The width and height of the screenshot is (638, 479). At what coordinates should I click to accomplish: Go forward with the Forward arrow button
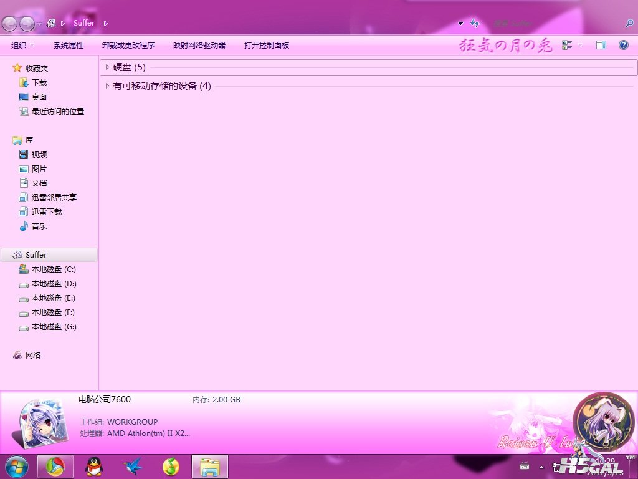(27, 24)
